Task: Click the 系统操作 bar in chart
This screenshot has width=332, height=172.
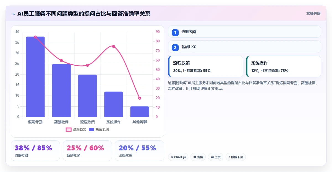Action: coord(114,104)
